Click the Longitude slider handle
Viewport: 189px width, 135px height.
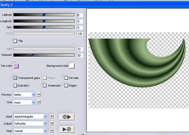(44, 21)
